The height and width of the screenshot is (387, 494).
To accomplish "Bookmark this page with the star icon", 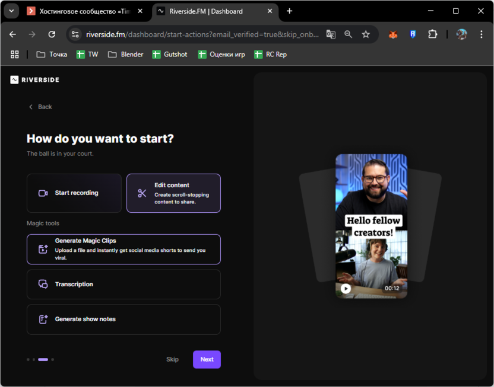I will 366,34.
